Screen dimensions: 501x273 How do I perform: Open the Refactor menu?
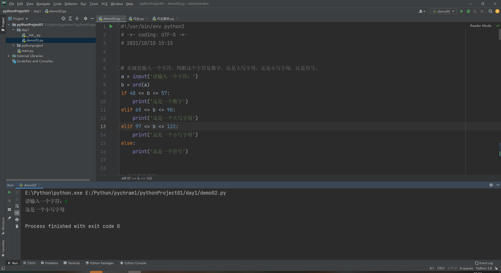[71, 4]
